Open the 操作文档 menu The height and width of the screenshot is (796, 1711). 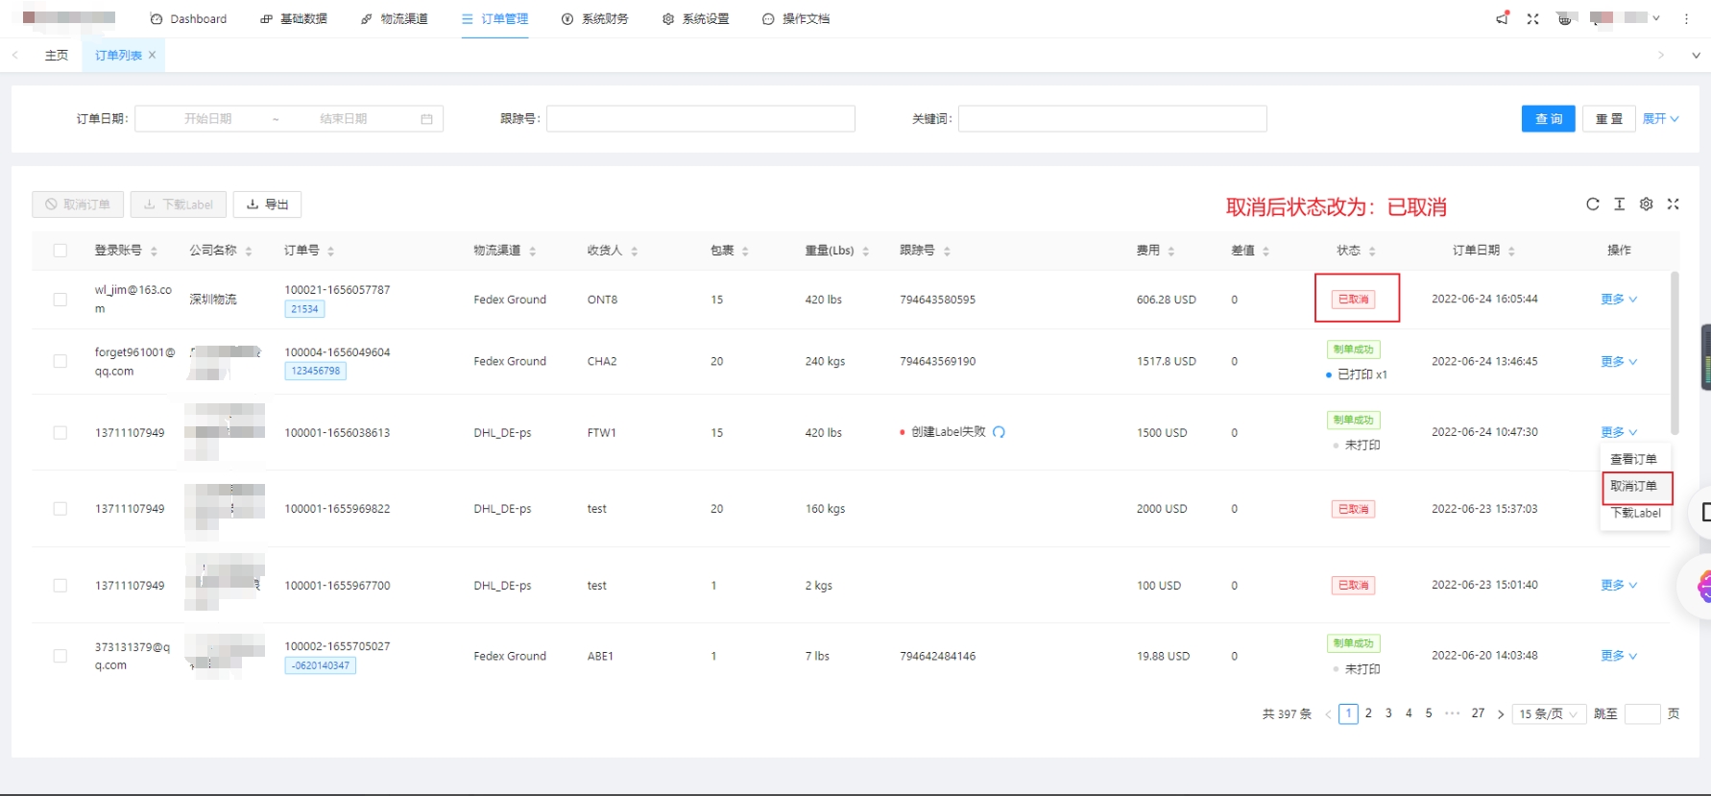(796, 19)
